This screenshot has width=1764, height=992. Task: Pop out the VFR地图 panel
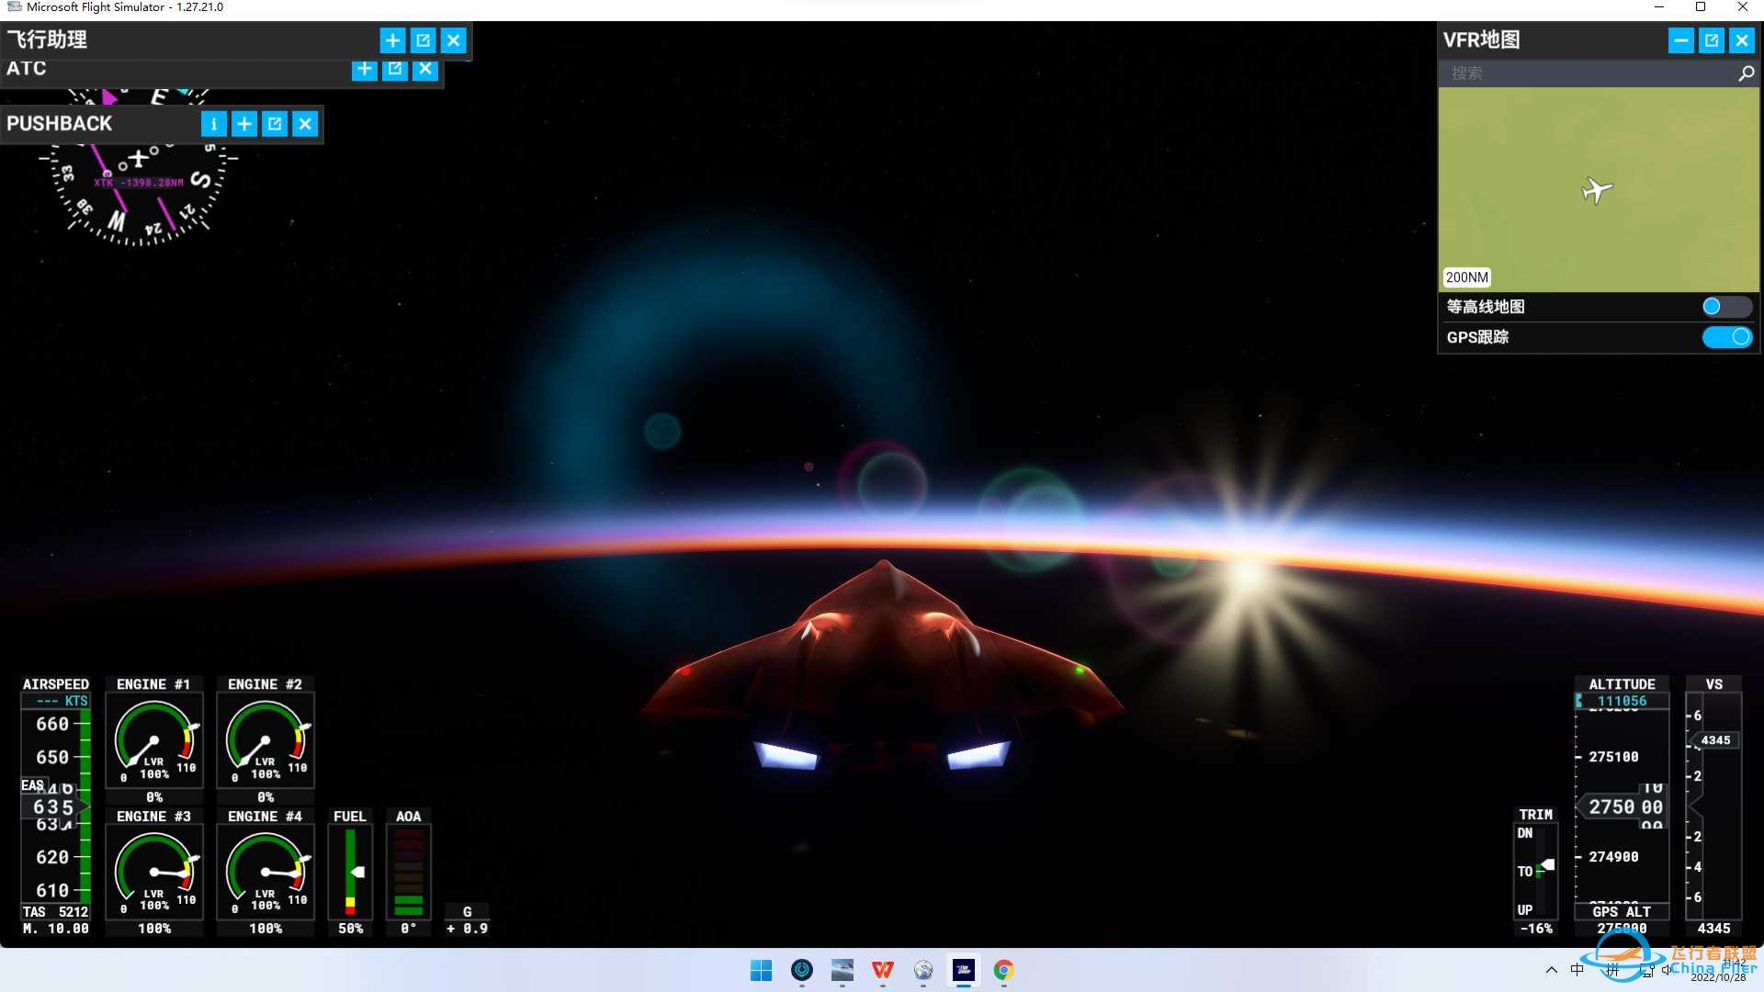point(1711,40)
